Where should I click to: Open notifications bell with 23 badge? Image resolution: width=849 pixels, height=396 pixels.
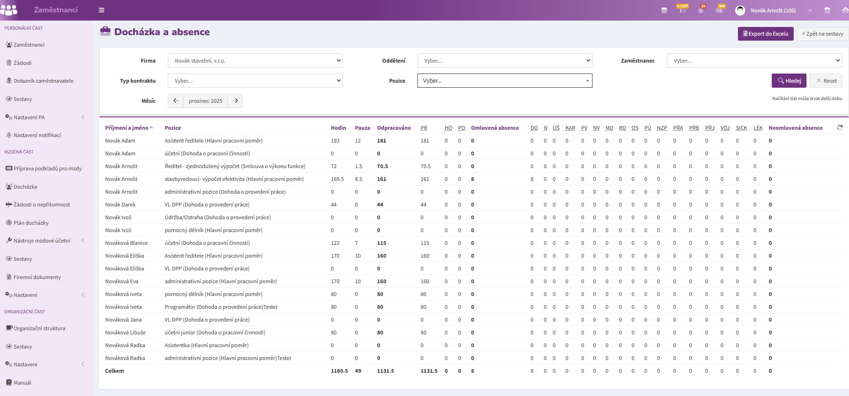pyautogui.click(x=701, y=10)
